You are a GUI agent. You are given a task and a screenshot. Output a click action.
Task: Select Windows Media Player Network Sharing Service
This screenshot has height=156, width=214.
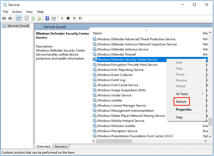[x=131, y=115]
